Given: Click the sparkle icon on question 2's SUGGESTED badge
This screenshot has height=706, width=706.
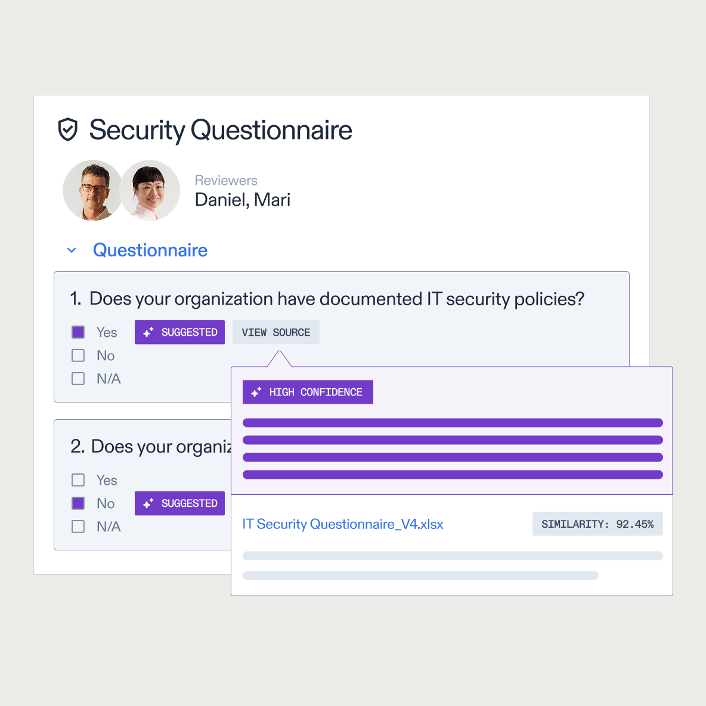Looking at the screenshot, I should pos(148,503).
